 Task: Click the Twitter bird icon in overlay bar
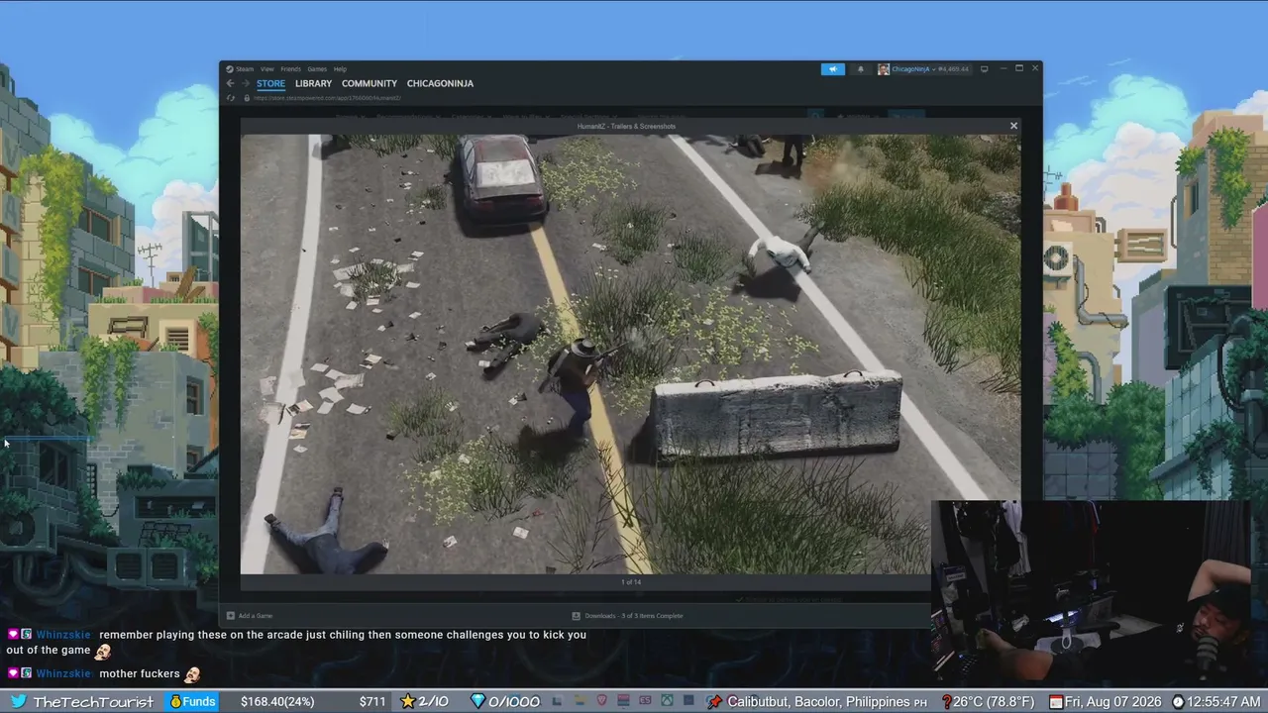click(17, 702)
